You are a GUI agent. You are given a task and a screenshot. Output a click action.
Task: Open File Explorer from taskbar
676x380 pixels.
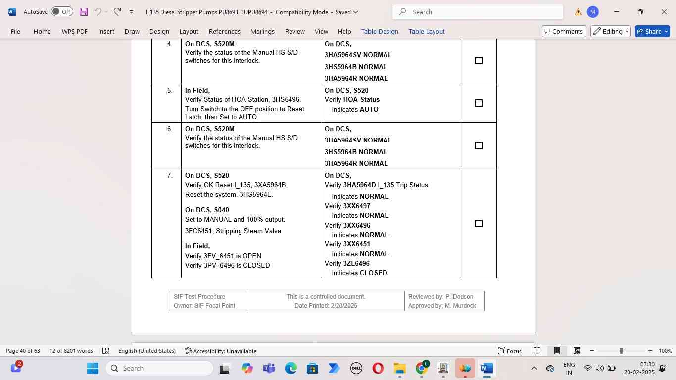[x=399, y=368]
